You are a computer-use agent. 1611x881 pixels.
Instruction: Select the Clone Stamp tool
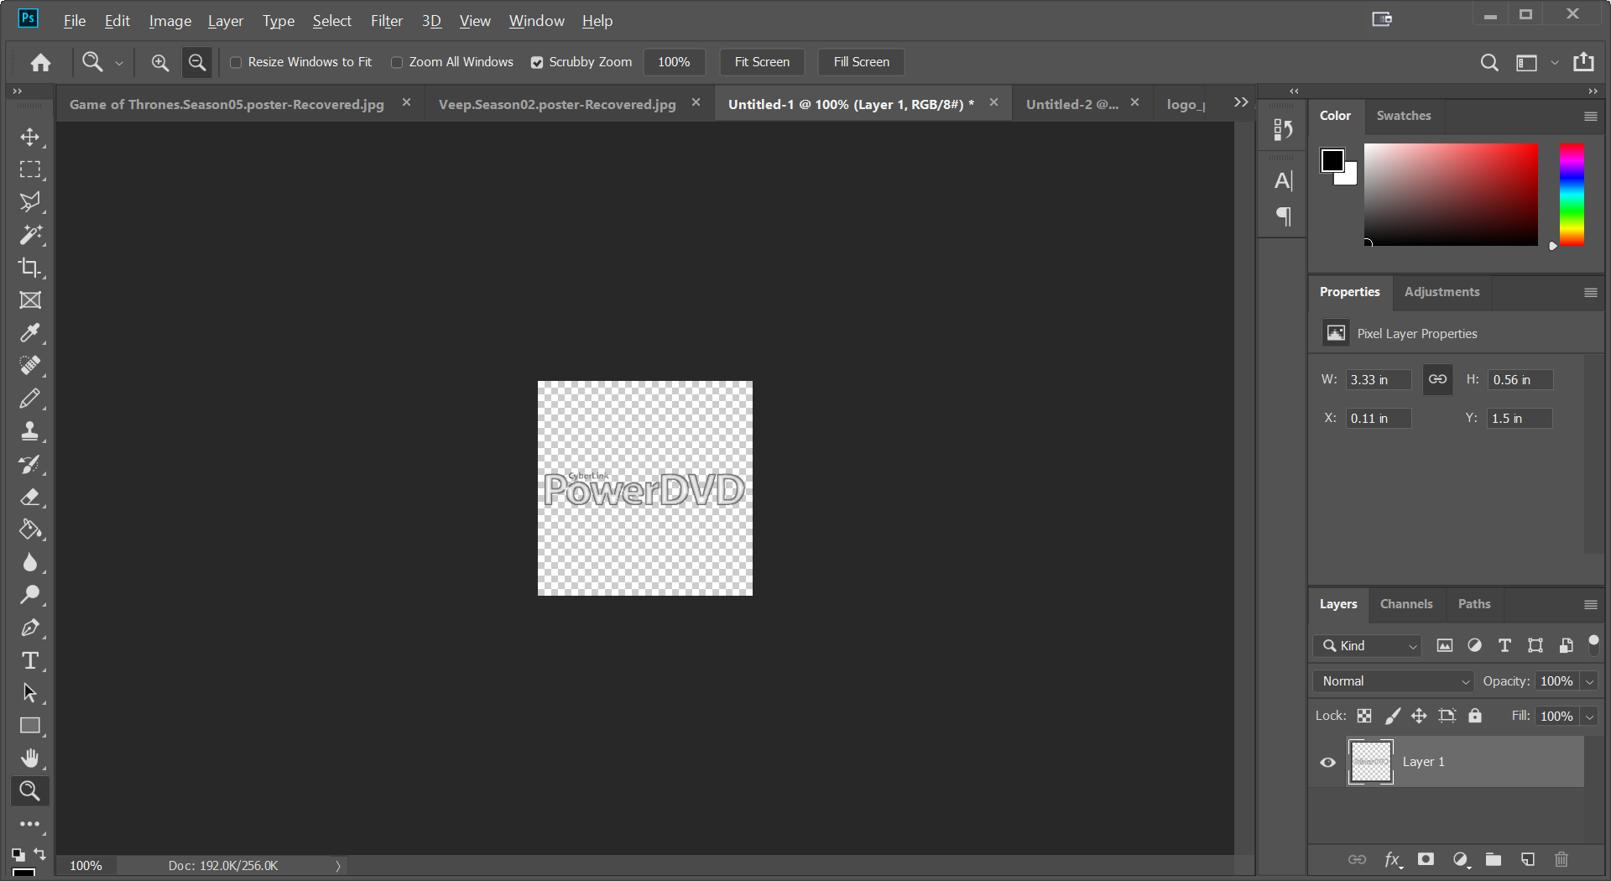pyautogui.click(x=30, y=431)
